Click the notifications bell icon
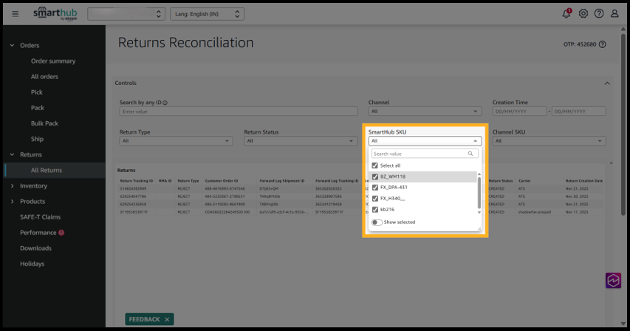Viewport: 630px width, 331px height. (567, 14)
